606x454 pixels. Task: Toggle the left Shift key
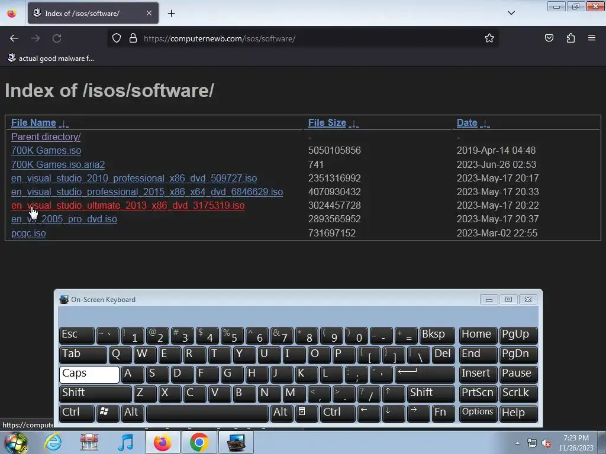pos(95,394)
